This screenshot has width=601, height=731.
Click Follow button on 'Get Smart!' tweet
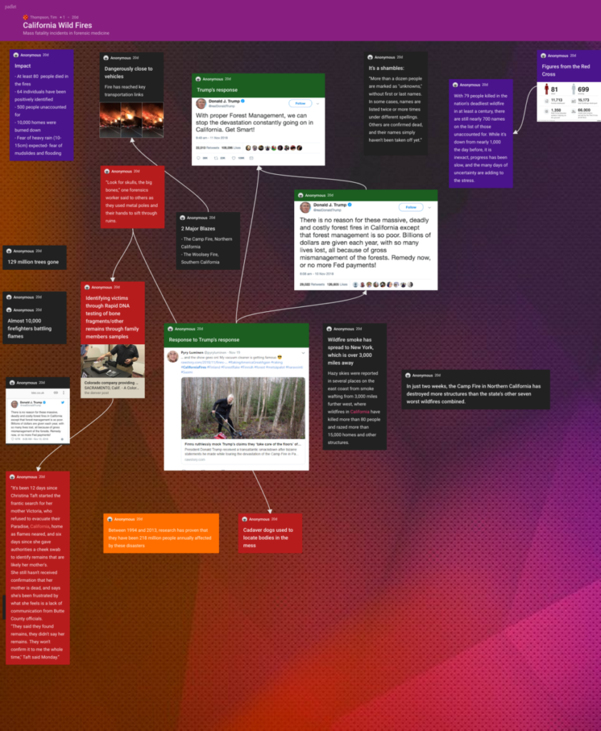(x=300, y=104)
